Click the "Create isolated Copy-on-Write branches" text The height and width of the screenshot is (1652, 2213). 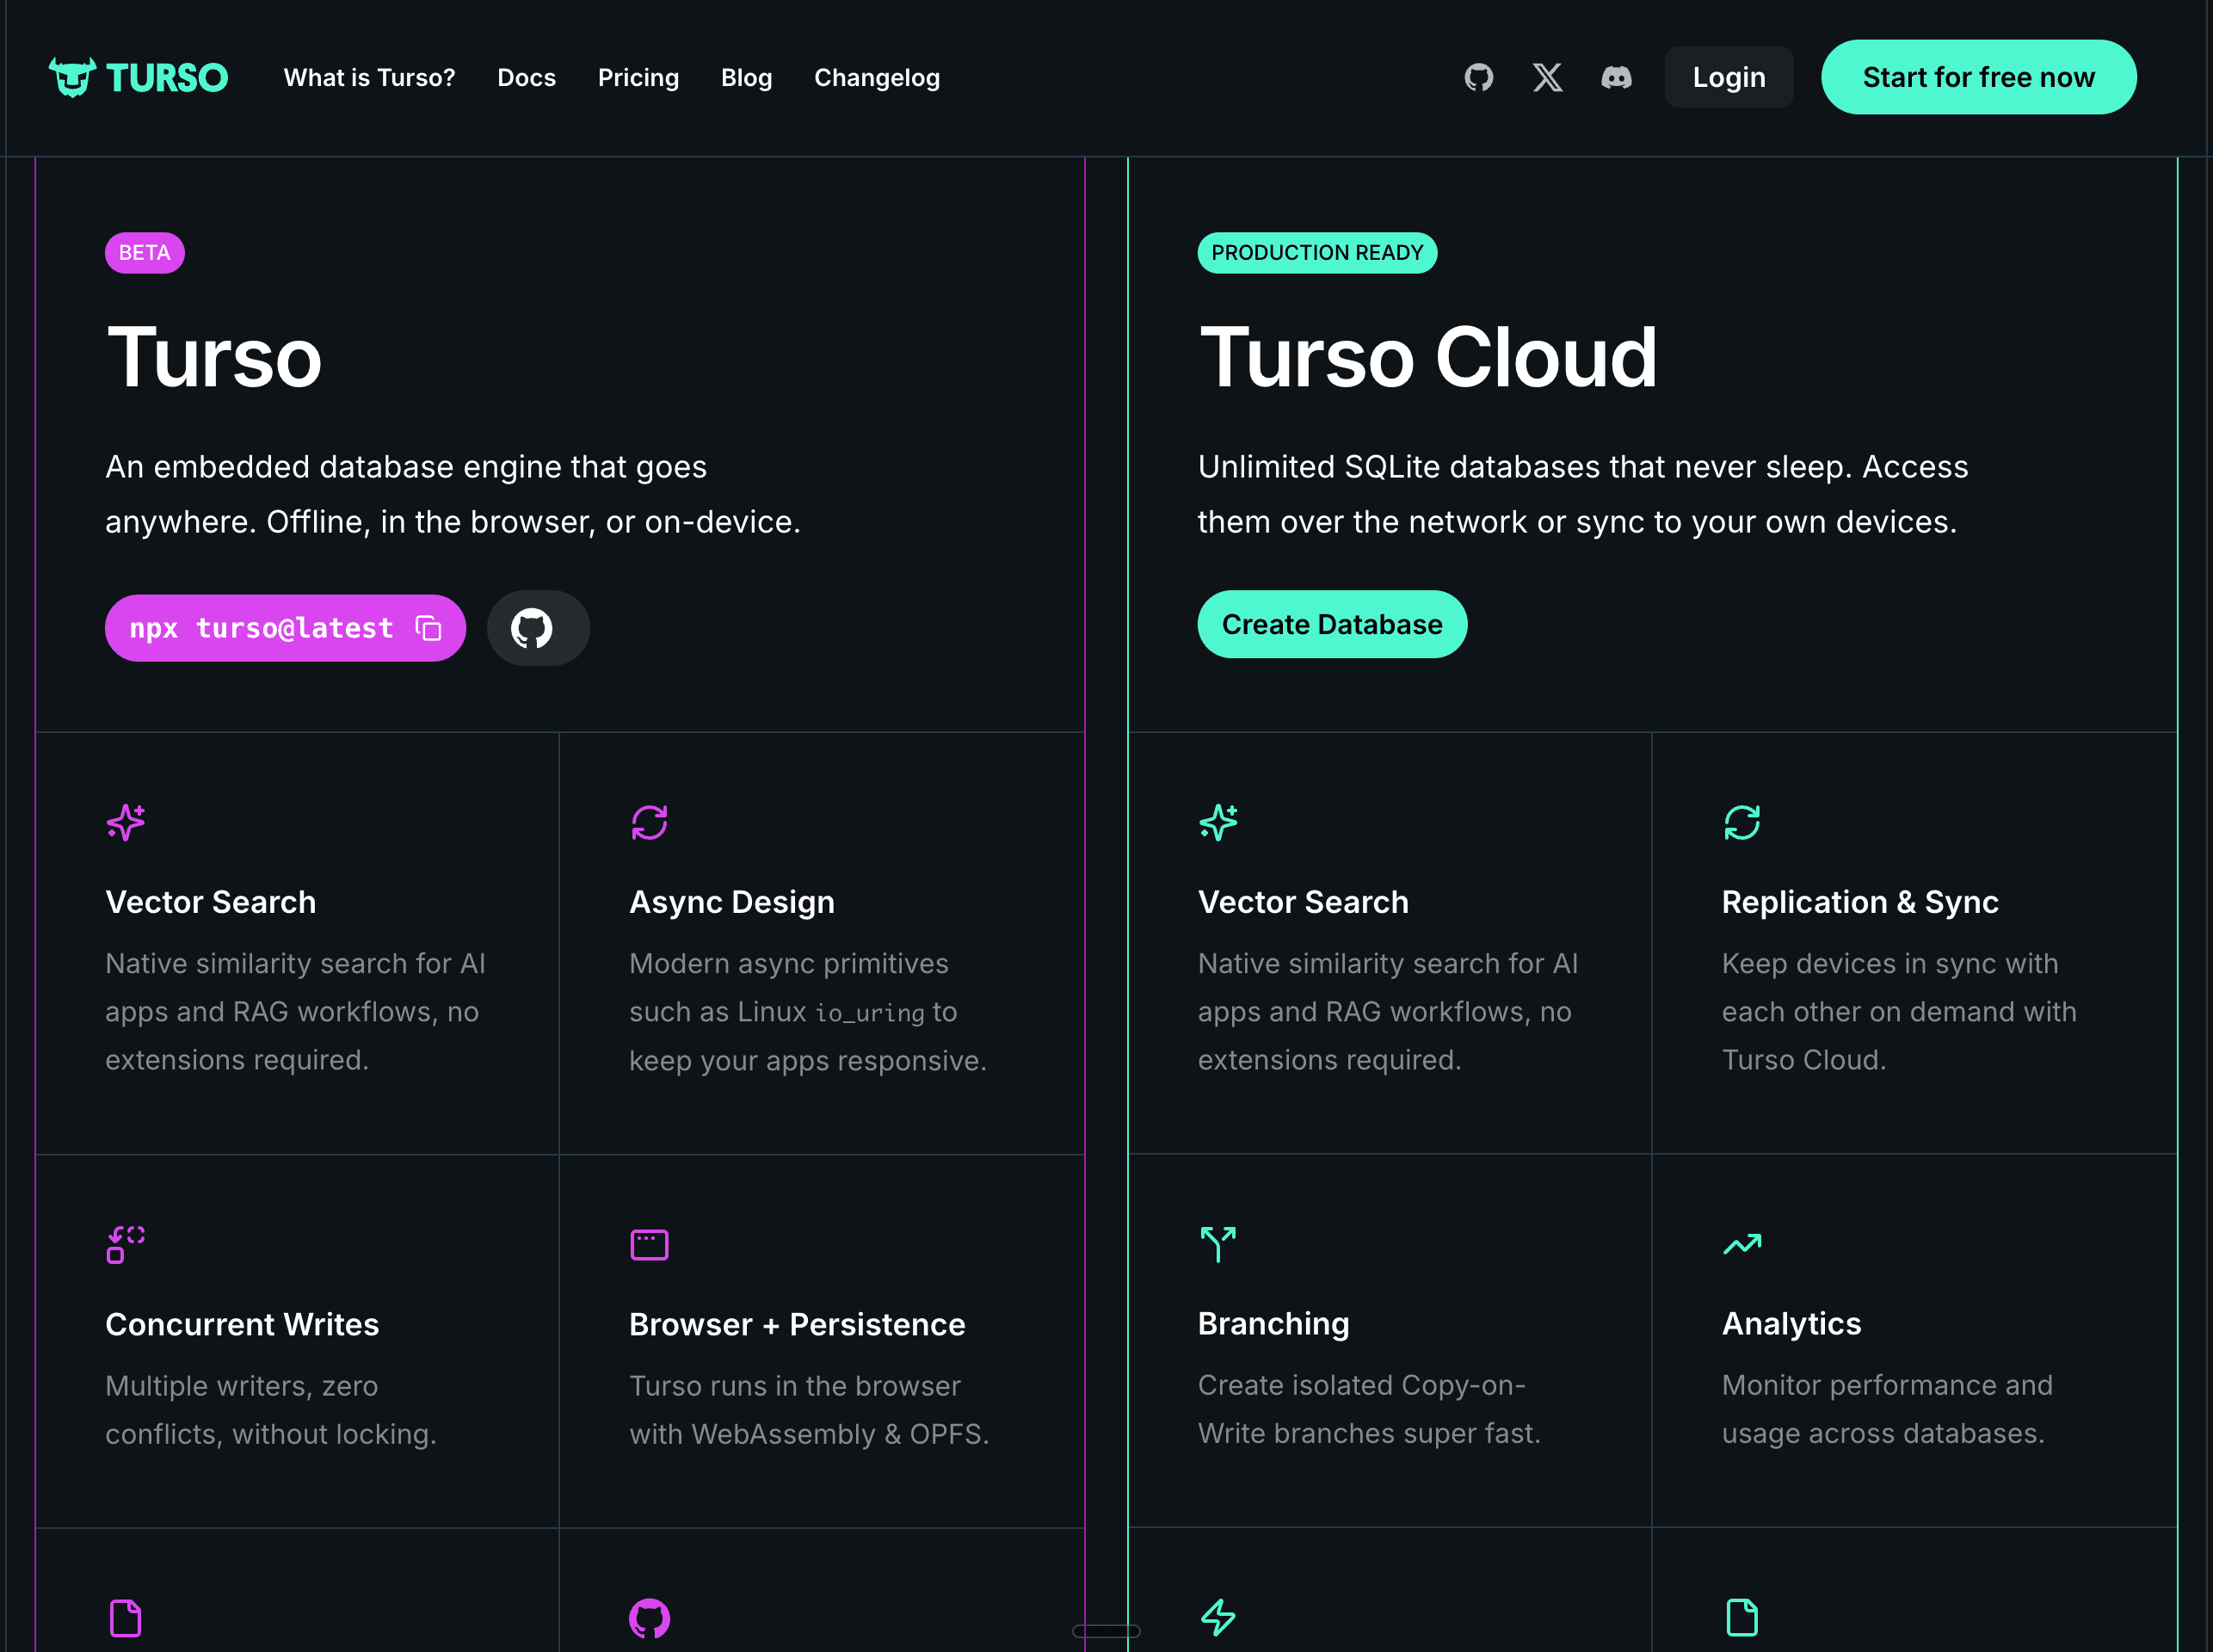coord(1369,1409)
